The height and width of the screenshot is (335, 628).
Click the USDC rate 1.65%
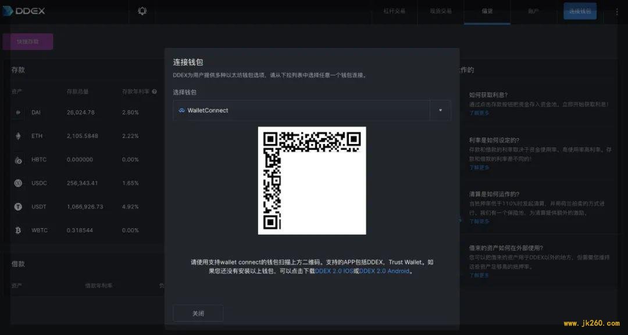coord(130,183)
